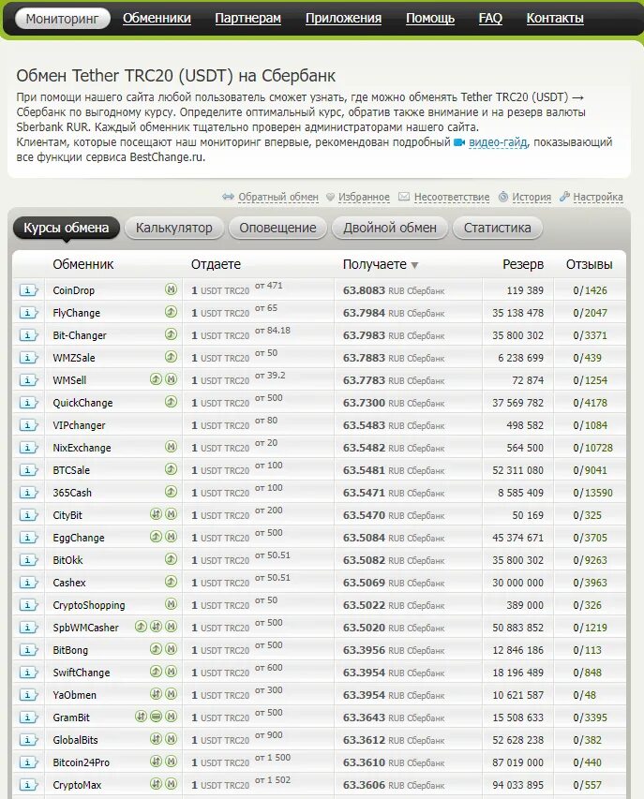Open the видео-гайд link

point(498,142)
